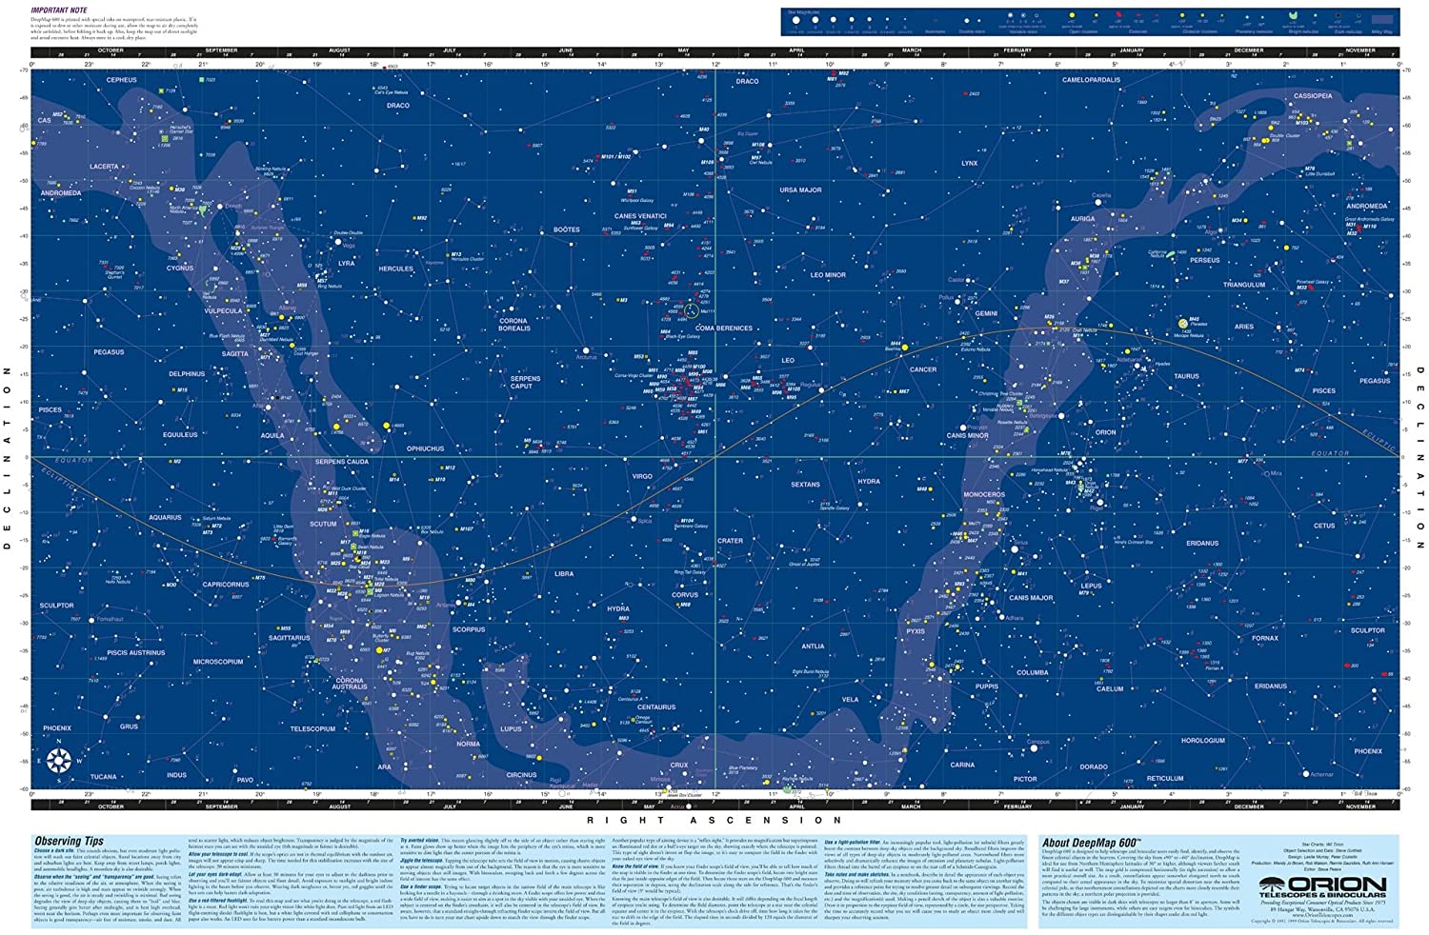The image size is (1429, 935).
Task: Click the ORION constellation label
Action: (x=1105, y=432)
